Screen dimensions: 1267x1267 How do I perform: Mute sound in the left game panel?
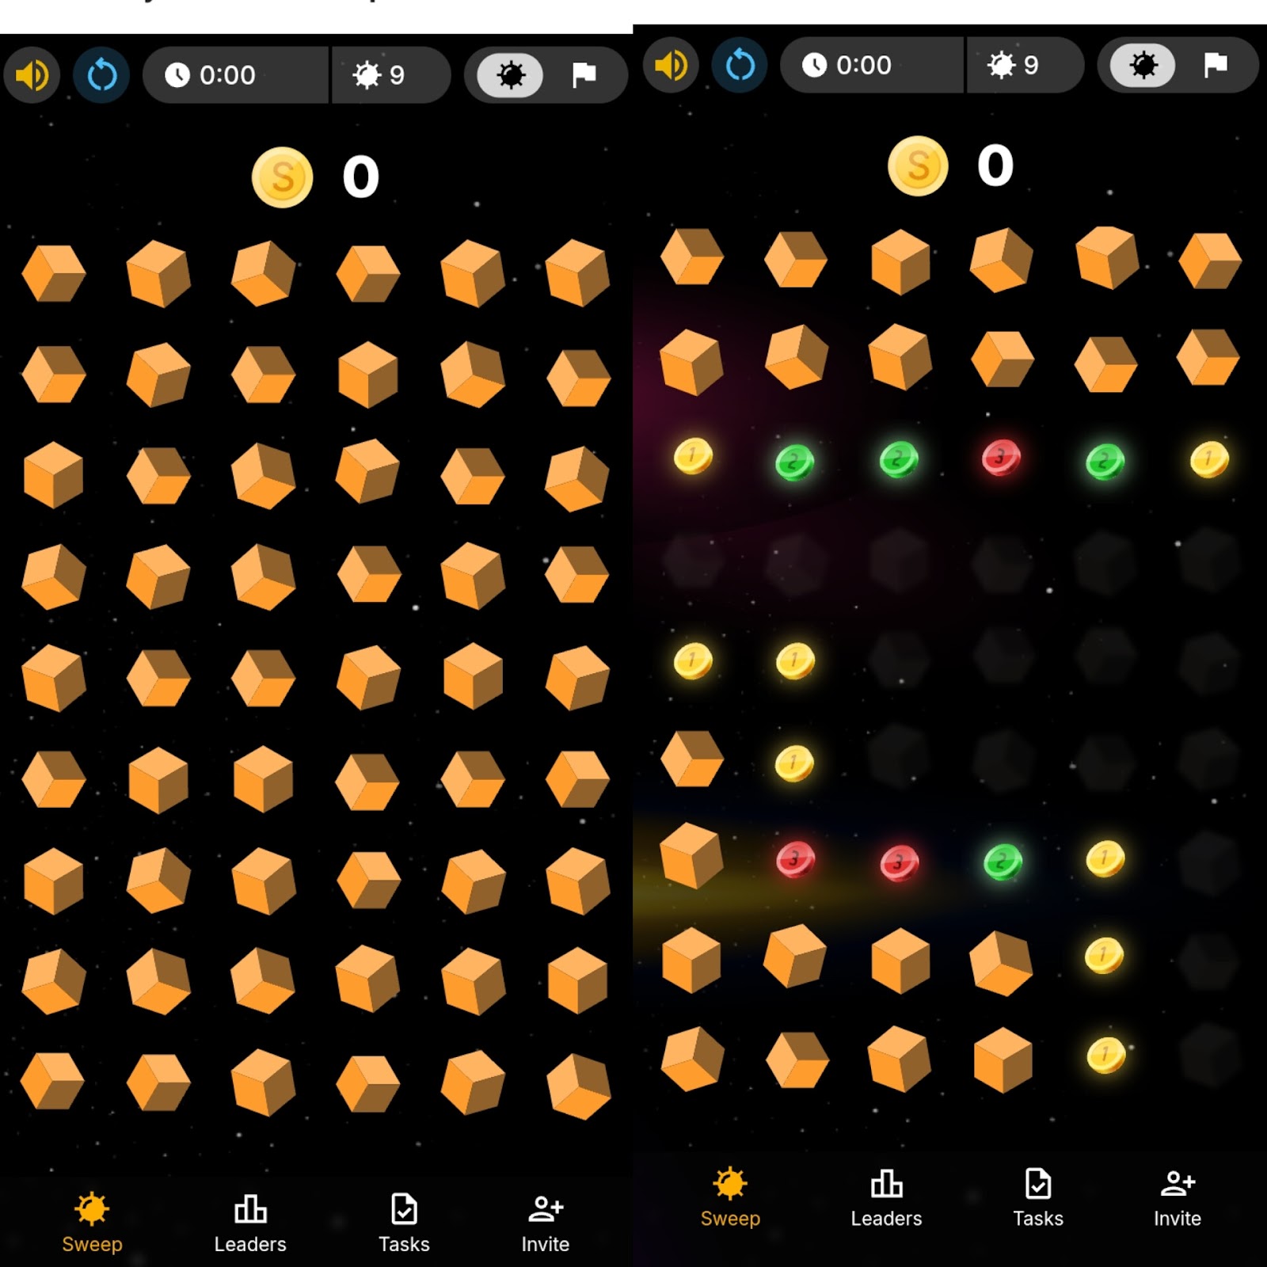(x=32, y=75)
